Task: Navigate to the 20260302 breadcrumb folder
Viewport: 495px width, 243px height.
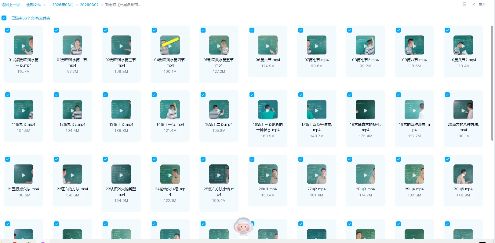Action: click(89, 5)
